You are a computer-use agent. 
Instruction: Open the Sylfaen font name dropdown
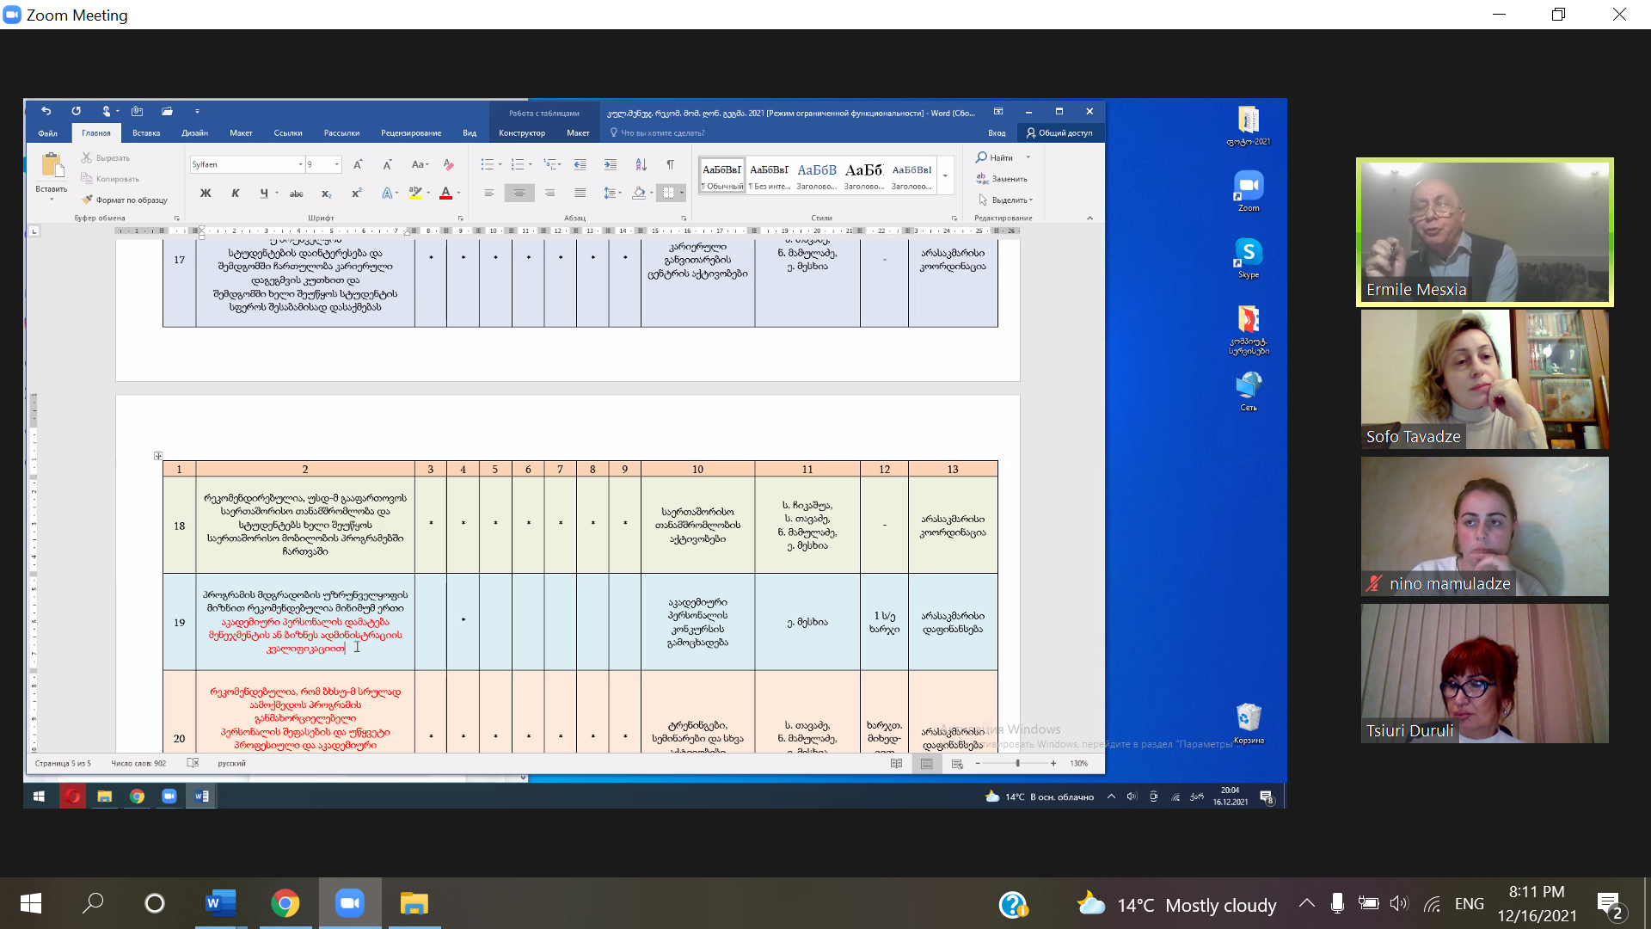click(x=300, y=164)
